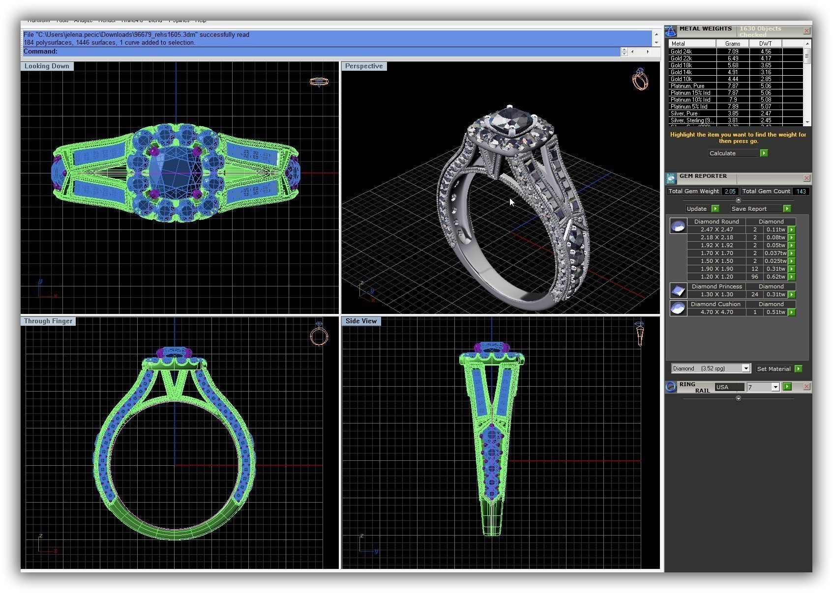Image resolution: width=833 pixels, height=593 pixels.
Task: Select the Platinum, Pure row
Action: coord(736,85)
